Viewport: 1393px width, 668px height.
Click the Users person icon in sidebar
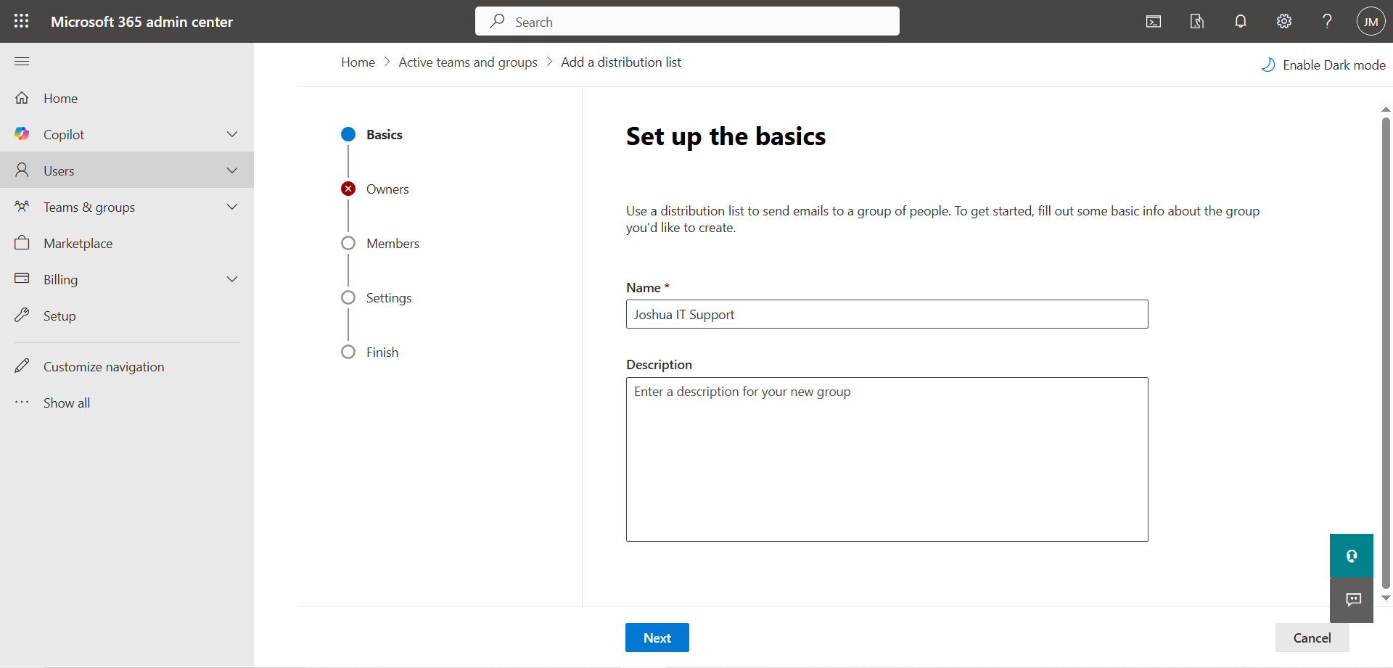coord(22,170)
